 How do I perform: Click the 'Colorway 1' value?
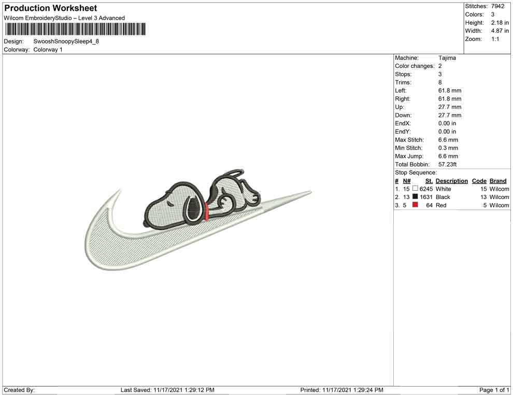48,50
